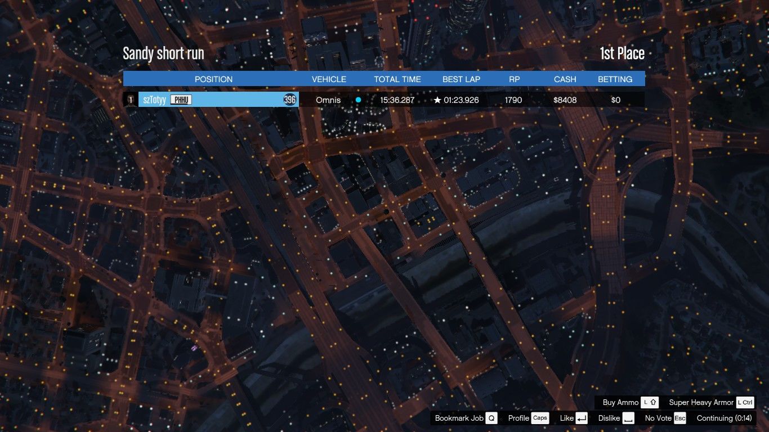
Task: Click the TOTAL TIME column header
Action: point(397,79)
